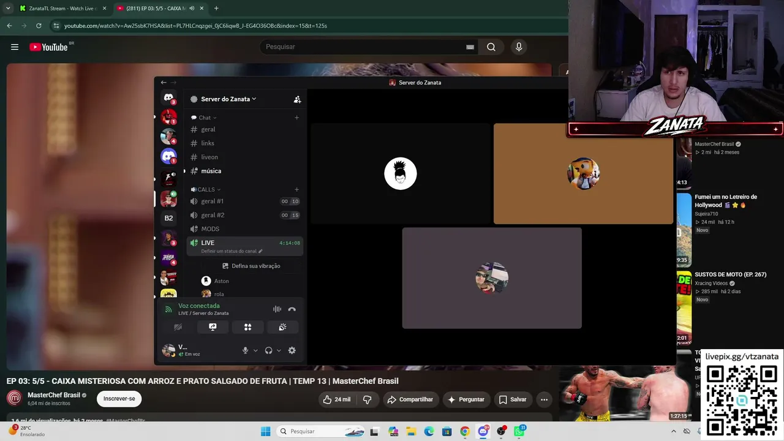The image size is (784, 441).
Task: Click Defina sua vibração button
Action: 251,266
